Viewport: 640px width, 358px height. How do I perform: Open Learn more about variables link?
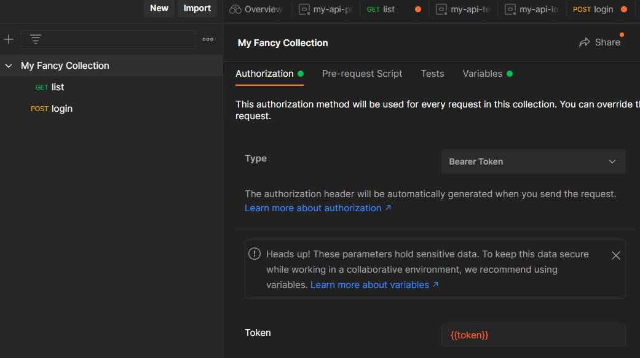pyautogui.click(x=374, y=285)
